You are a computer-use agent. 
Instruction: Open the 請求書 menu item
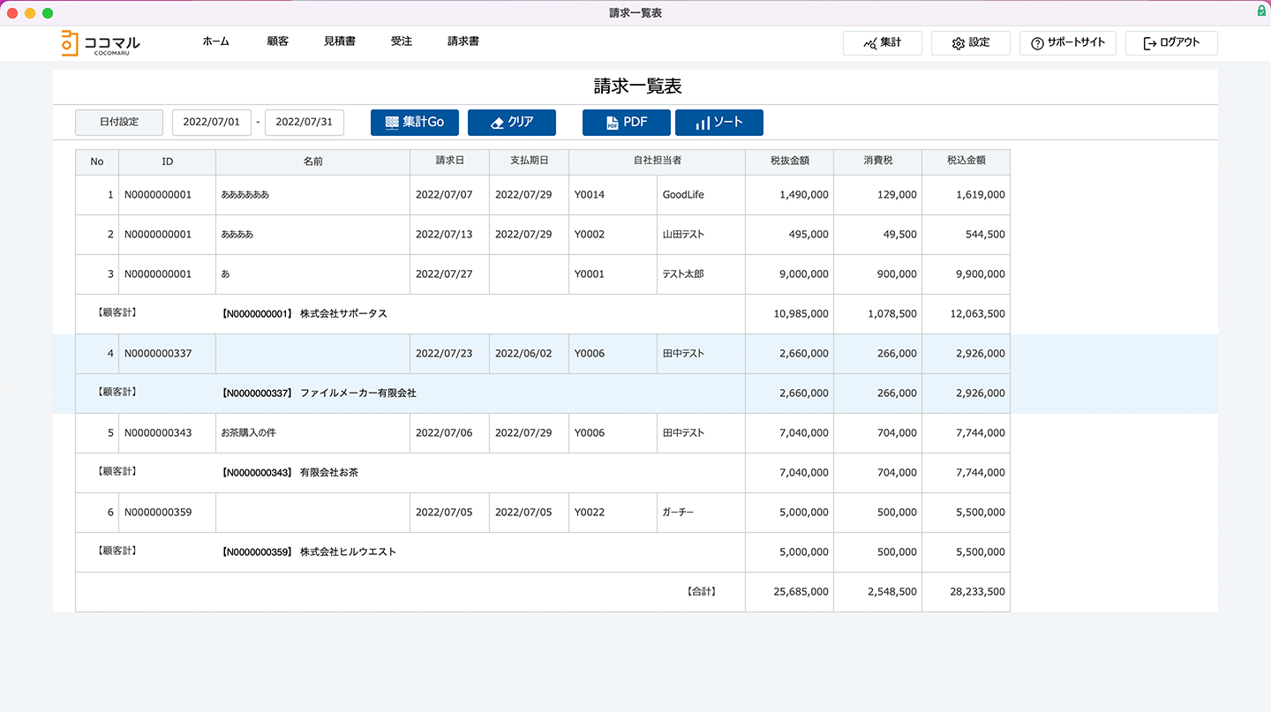tap(463, 41)
